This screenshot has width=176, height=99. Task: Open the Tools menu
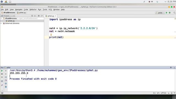pyautogui.click(x=45, y=10)
